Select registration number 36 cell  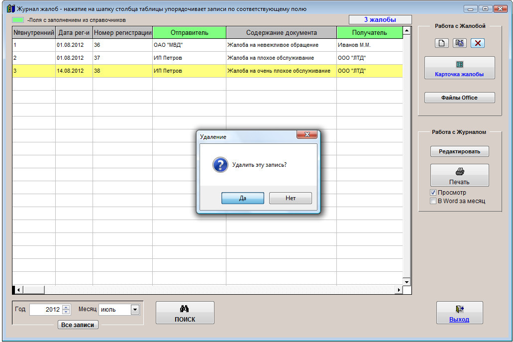coord(123,45)
